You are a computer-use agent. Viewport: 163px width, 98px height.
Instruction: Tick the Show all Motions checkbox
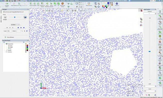6,37
